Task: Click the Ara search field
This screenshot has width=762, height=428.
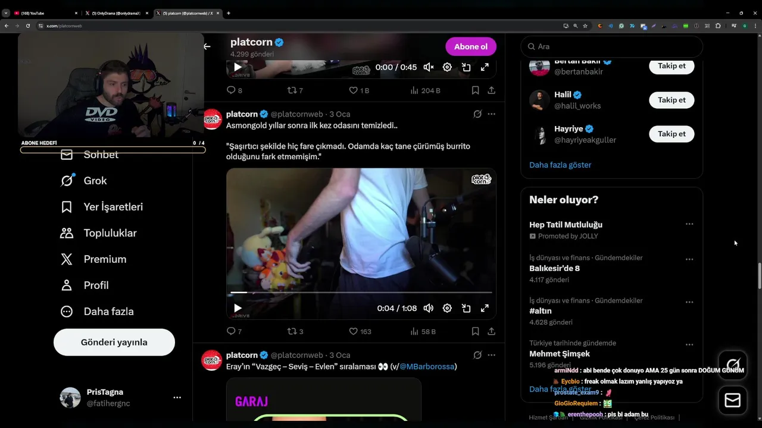Action: coord(611,46)
